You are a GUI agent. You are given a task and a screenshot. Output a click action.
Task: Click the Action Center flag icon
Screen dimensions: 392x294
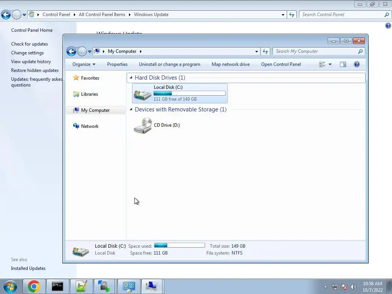point(344,287)
